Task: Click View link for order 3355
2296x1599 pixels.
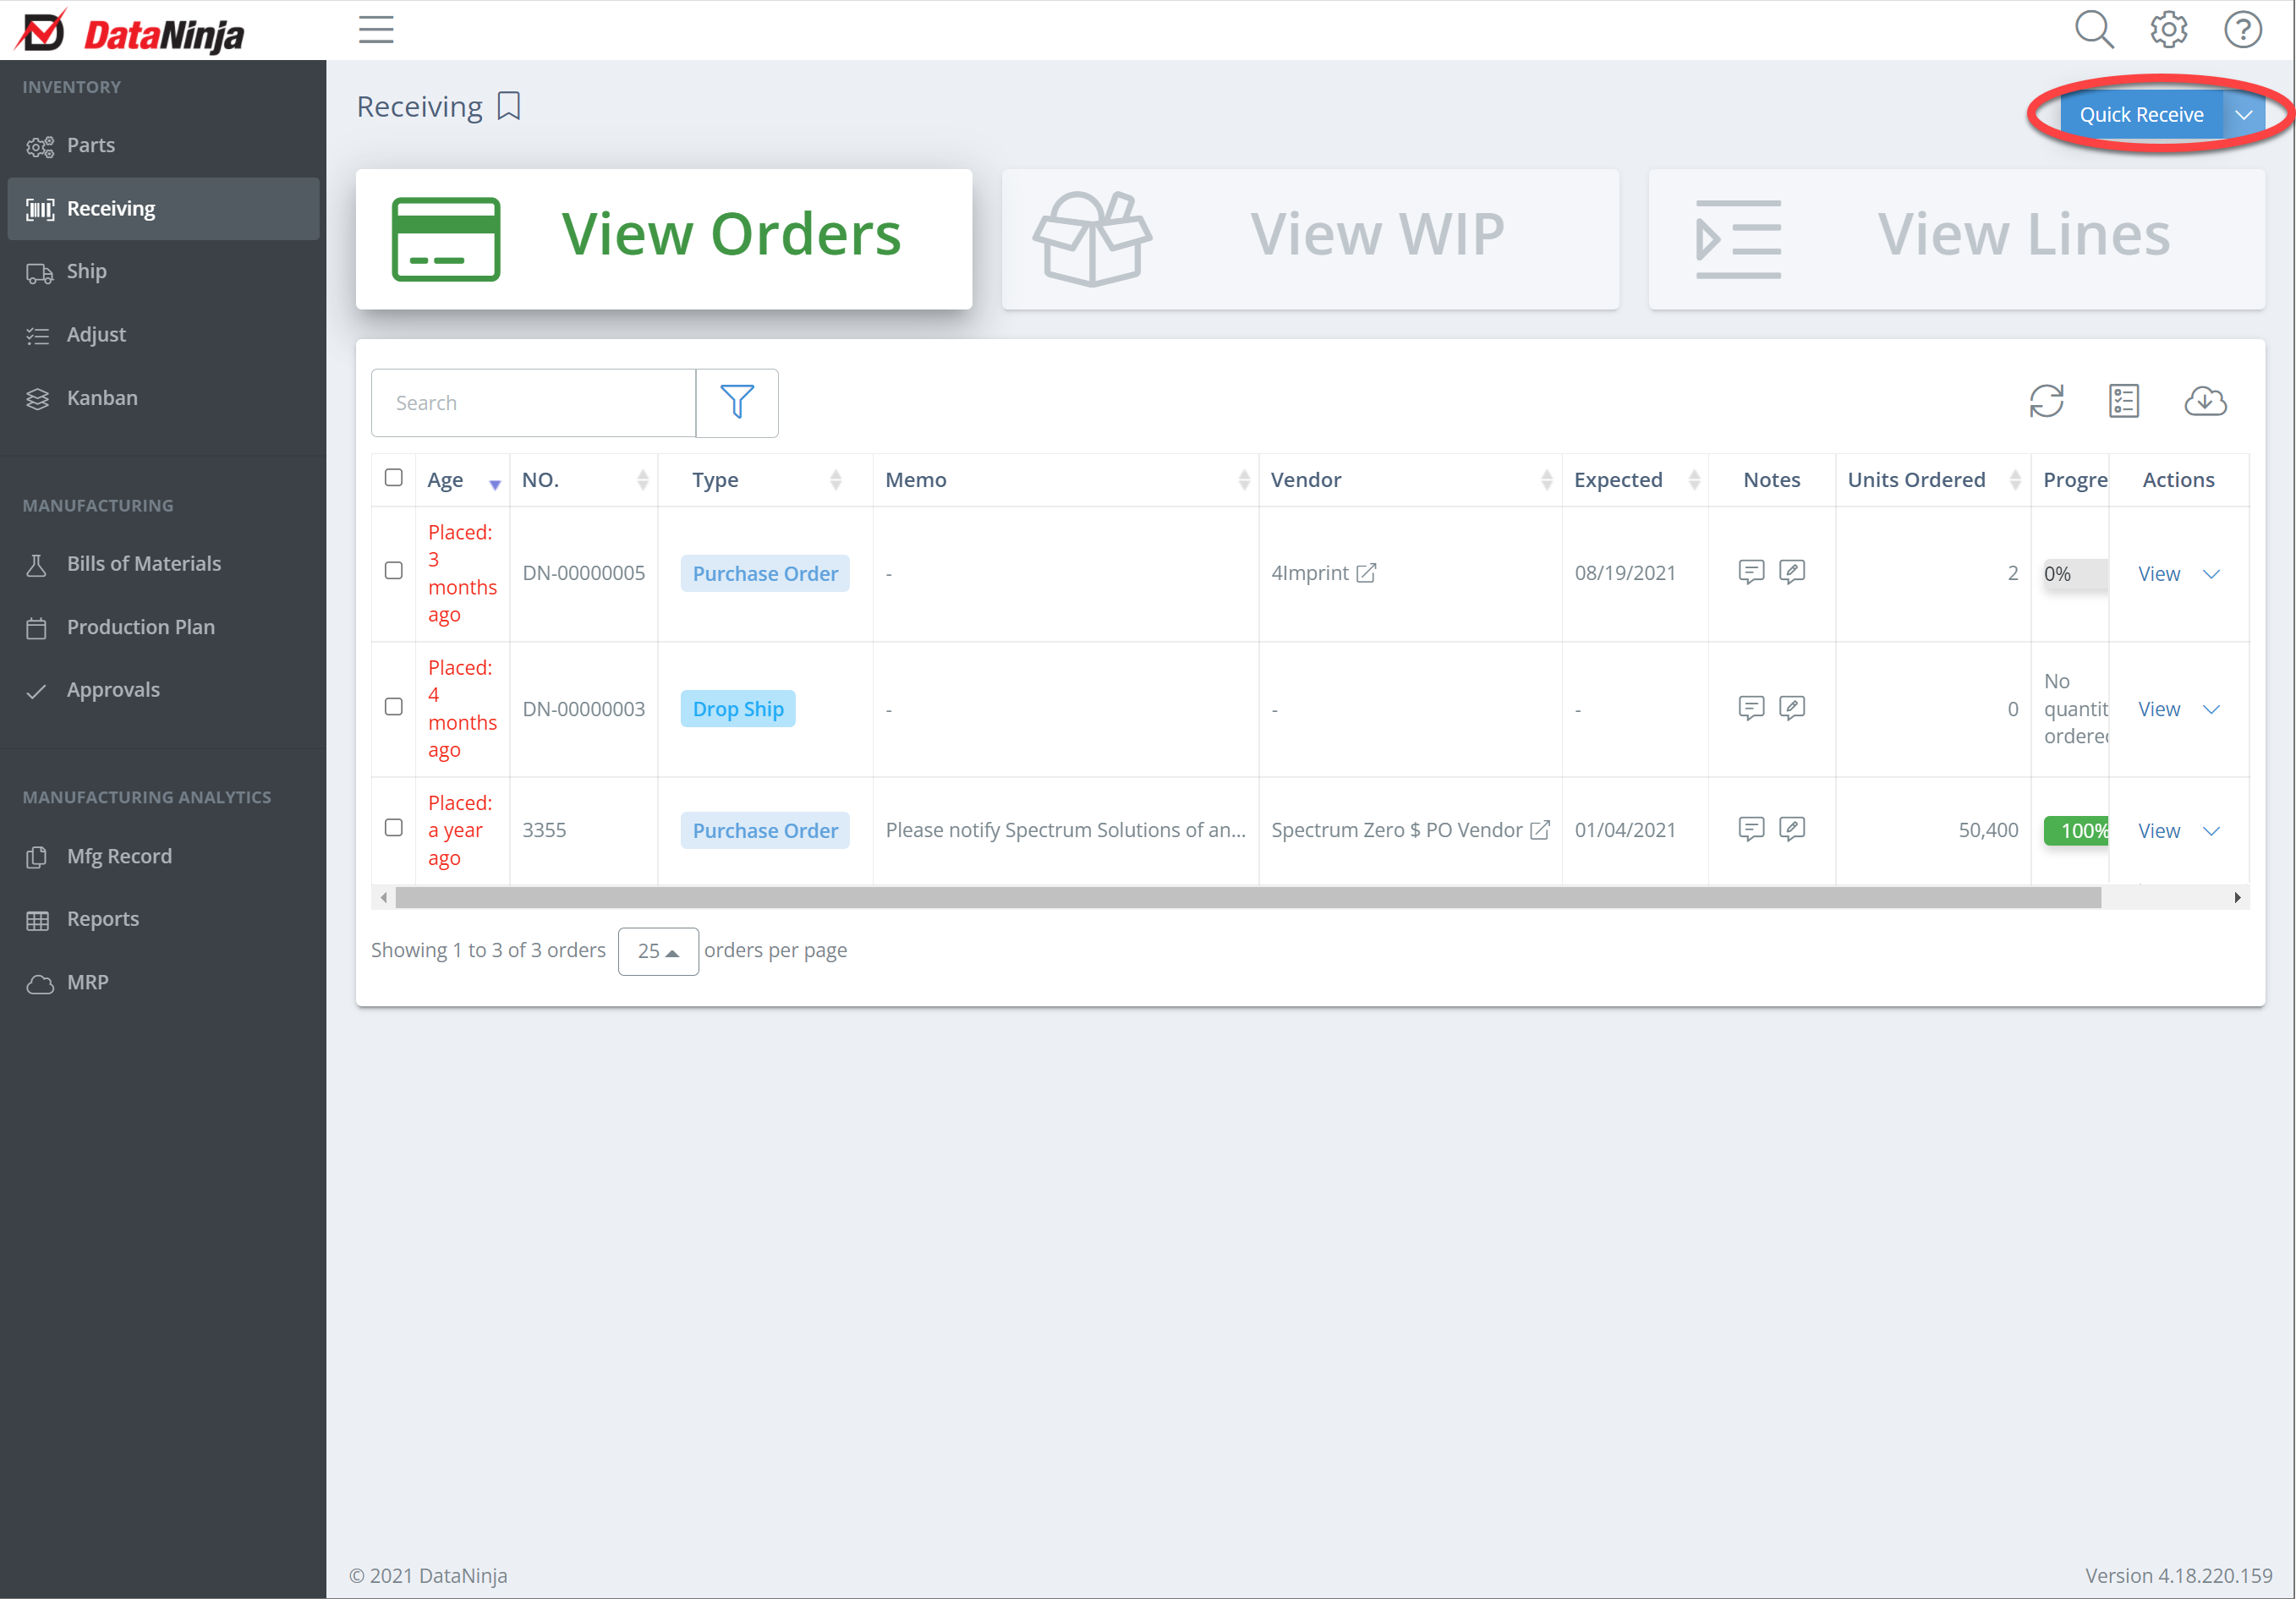Action: [x=2158, y=831]
